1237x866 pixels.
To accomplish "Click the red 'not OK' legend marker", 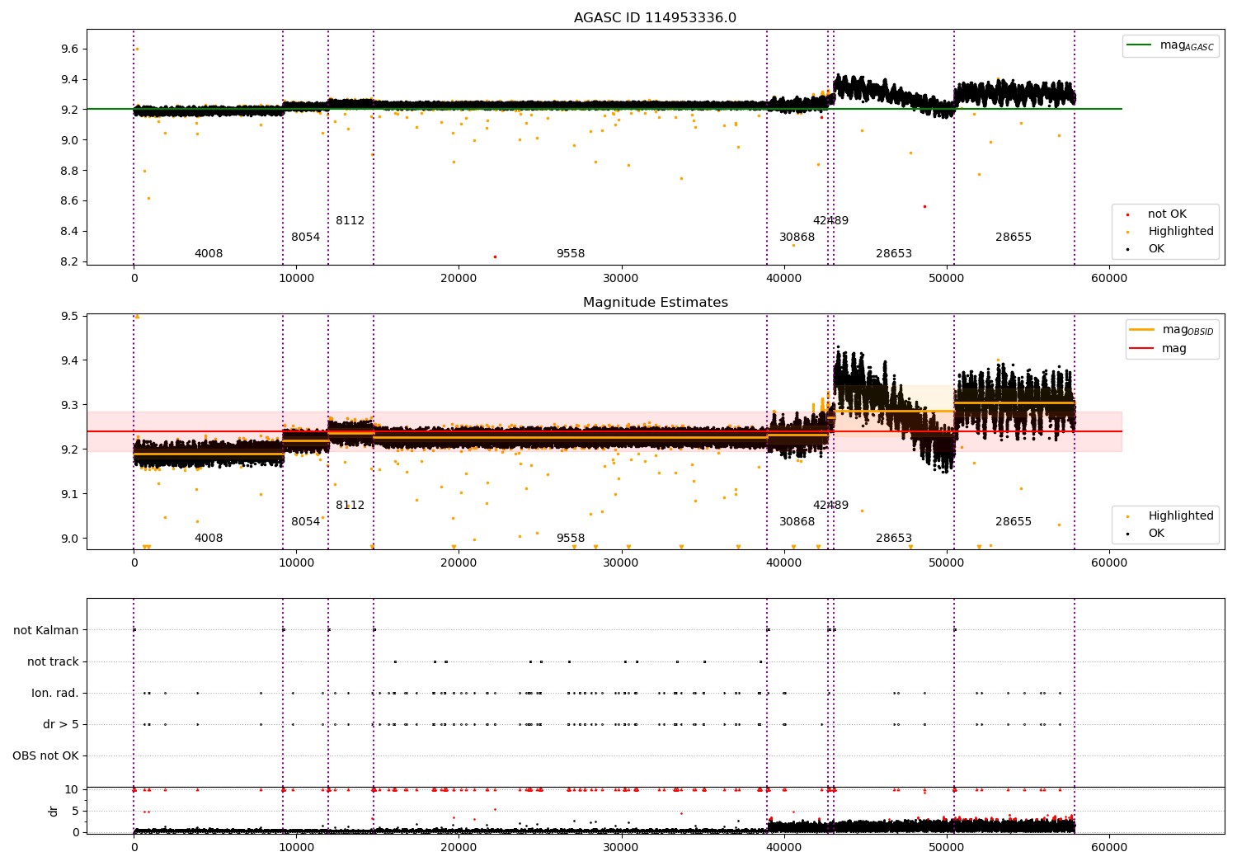I will point(1127,214).
